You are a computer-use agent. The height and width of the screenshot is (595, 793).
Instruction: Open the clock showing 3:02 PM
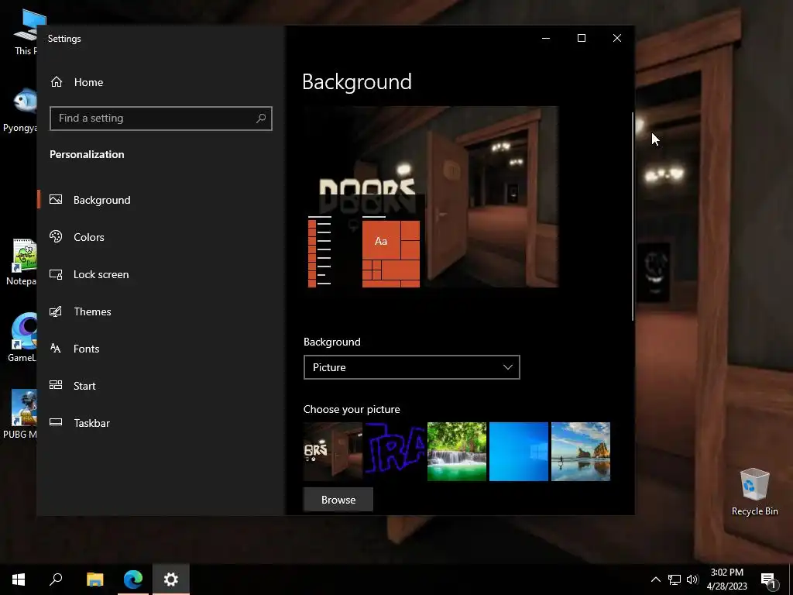tap(726, 580)
